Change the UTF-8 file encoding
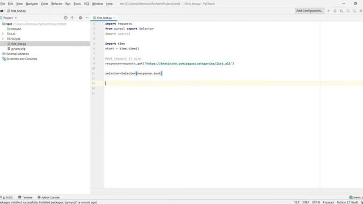363x204 pixels. [315, 202]
